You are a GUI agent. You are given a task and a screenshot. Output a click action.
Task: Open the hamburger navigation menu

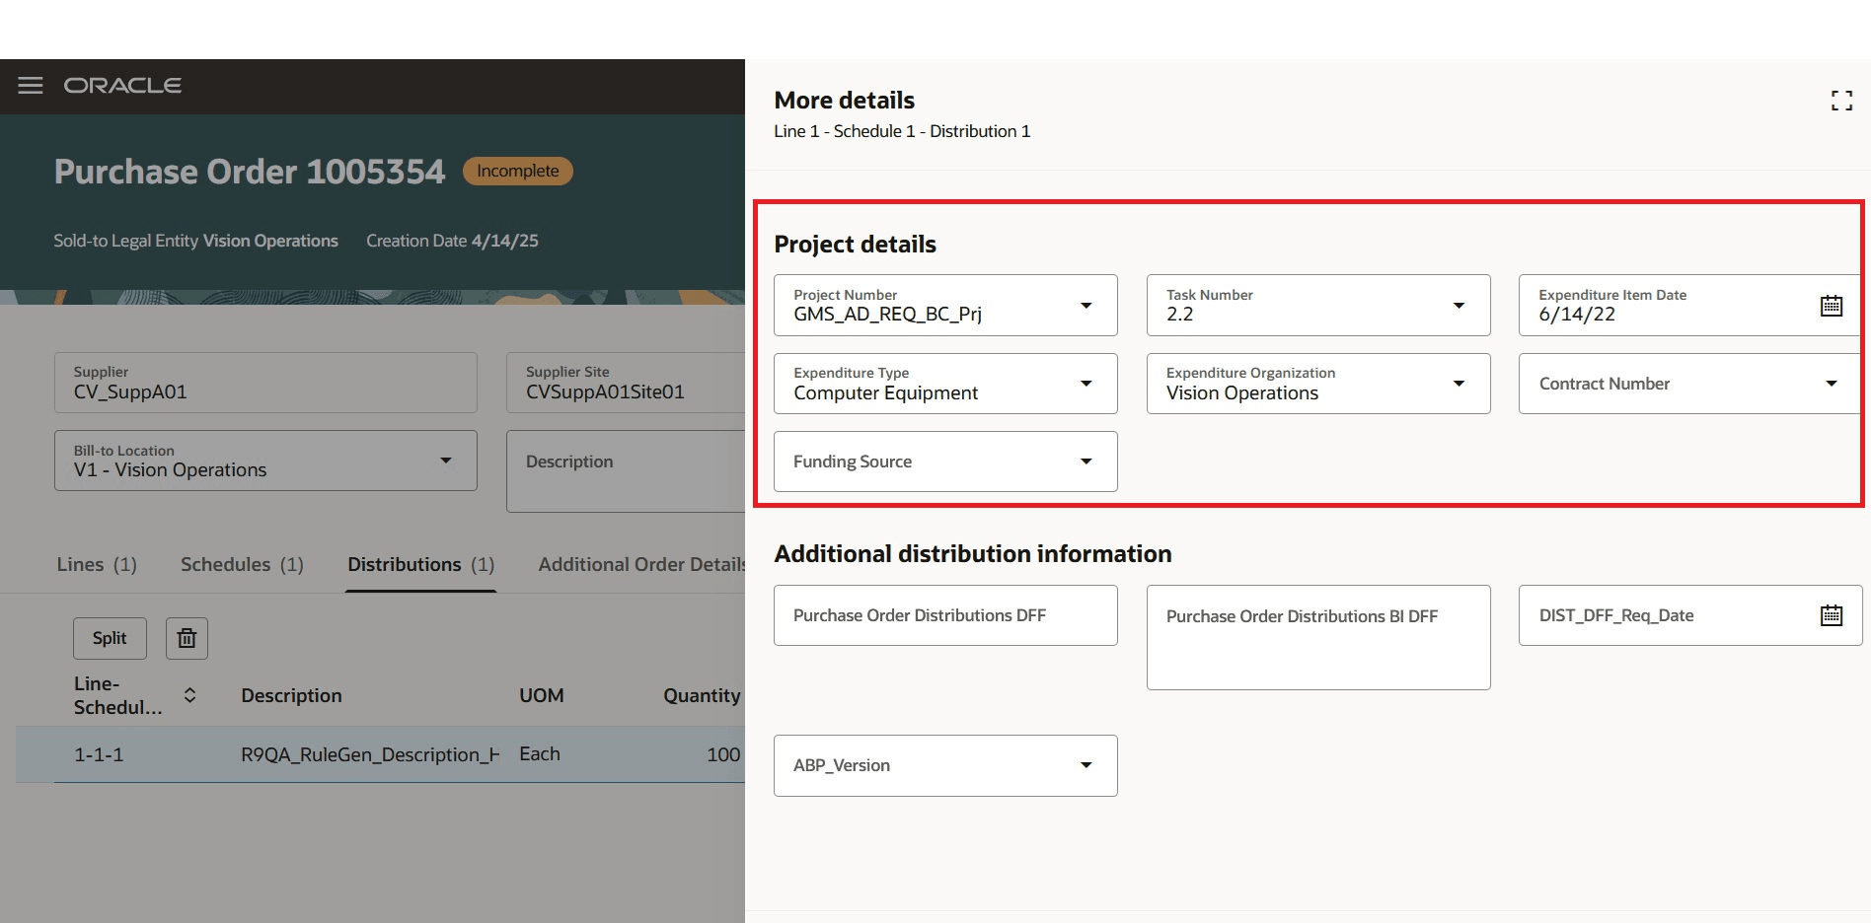pos(31,86)
